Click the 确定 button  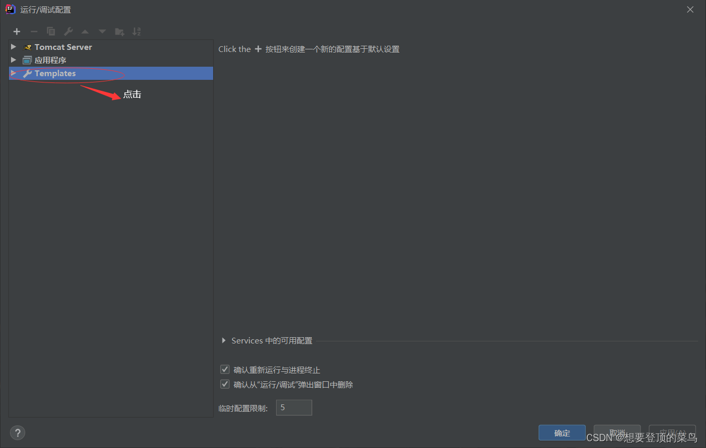point(562,433)
